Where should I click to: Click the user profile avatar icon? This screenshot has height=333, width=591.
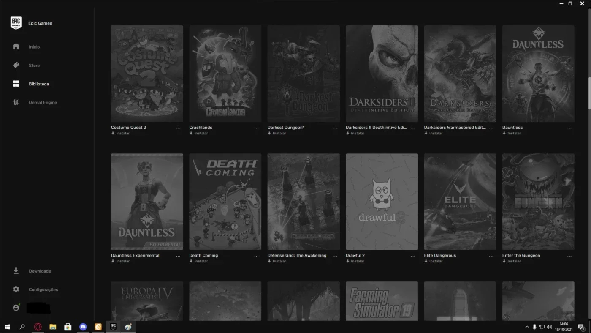[x=16, y=308]
